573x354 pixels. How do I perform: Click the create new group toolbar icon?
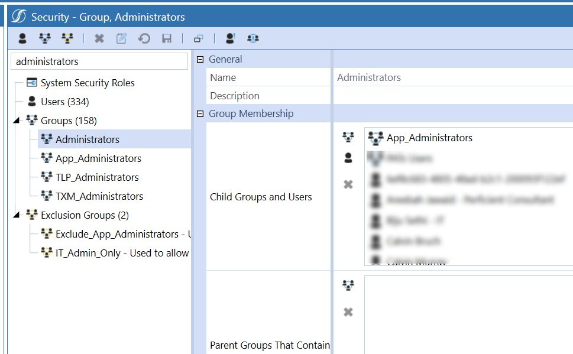[44, 38]
